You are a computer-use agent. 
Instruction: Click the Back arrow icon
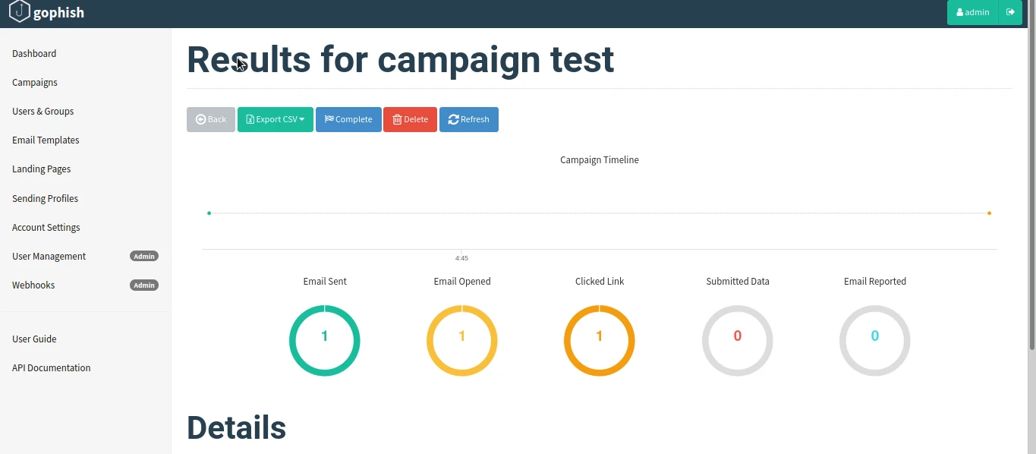point(199,119)
